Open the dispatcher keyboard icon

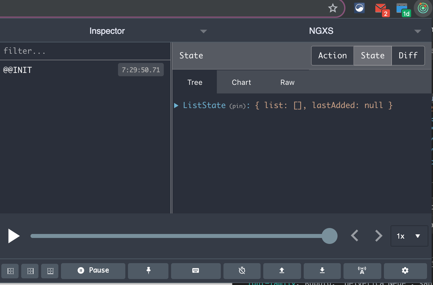pyautogui.click(x=196, y=270)
